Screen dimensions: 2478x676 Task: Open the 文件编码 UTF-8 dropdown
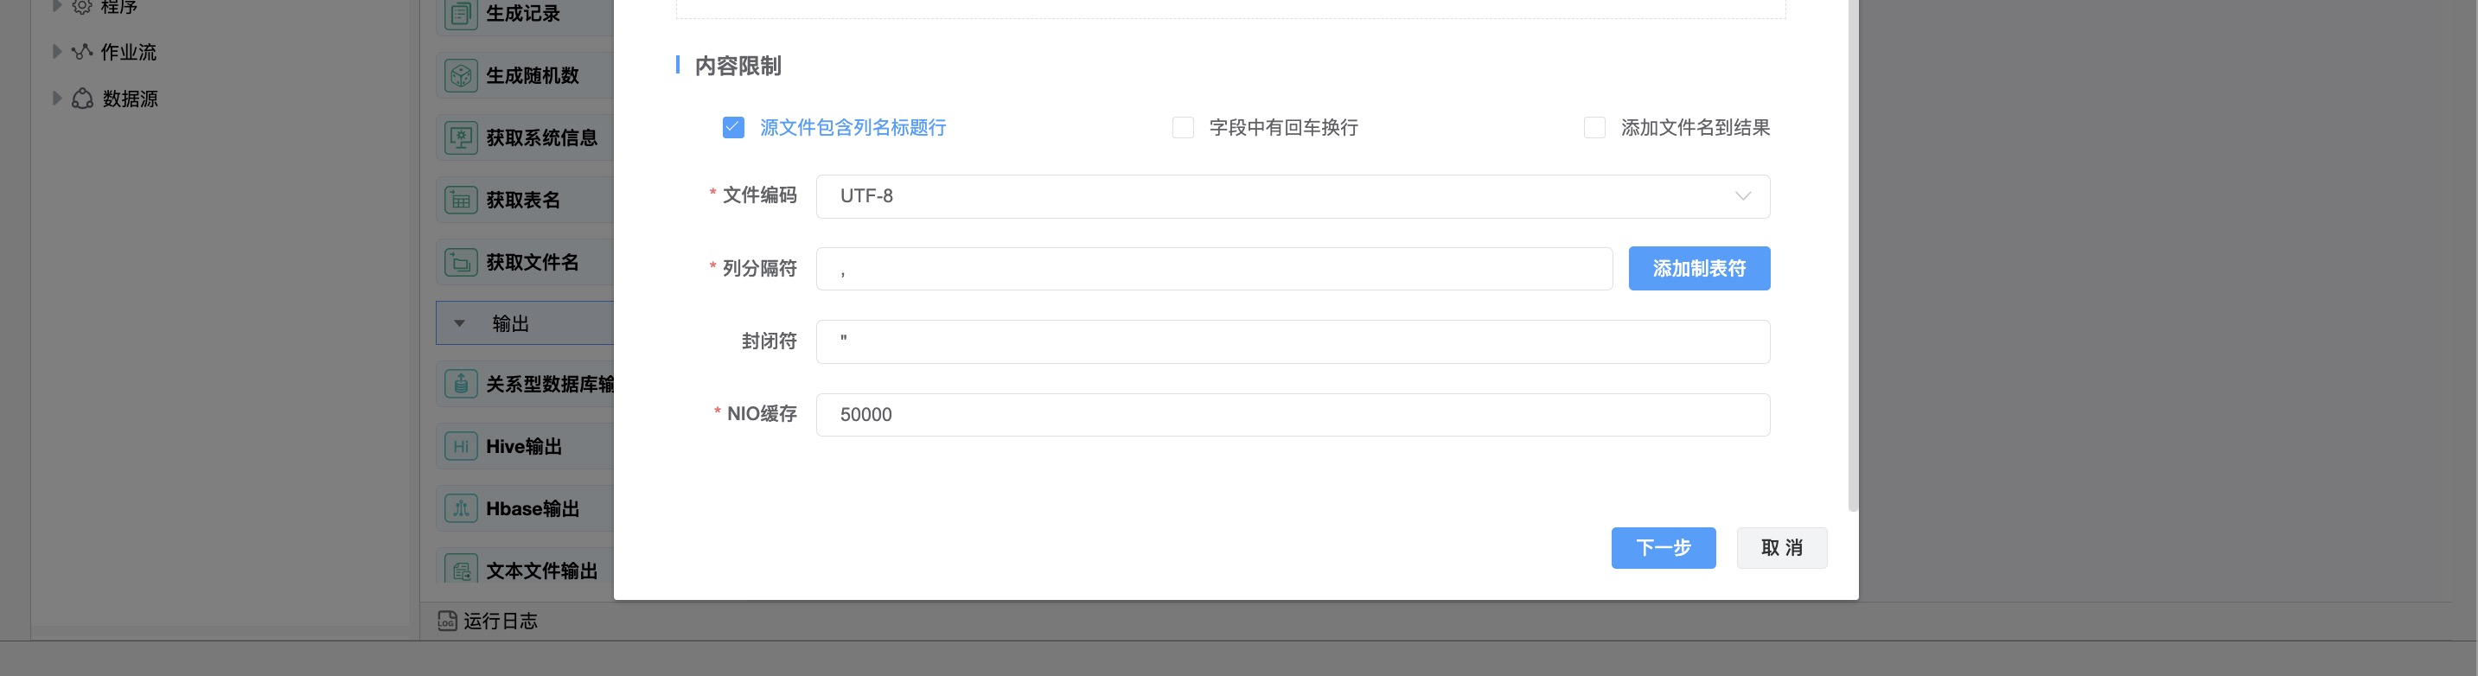(x=1292, y=196)
